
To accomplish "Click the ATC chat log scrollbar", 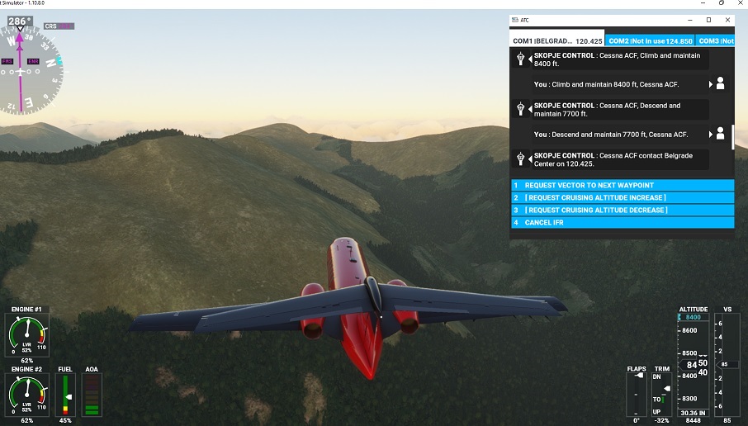I will (733, 137).
